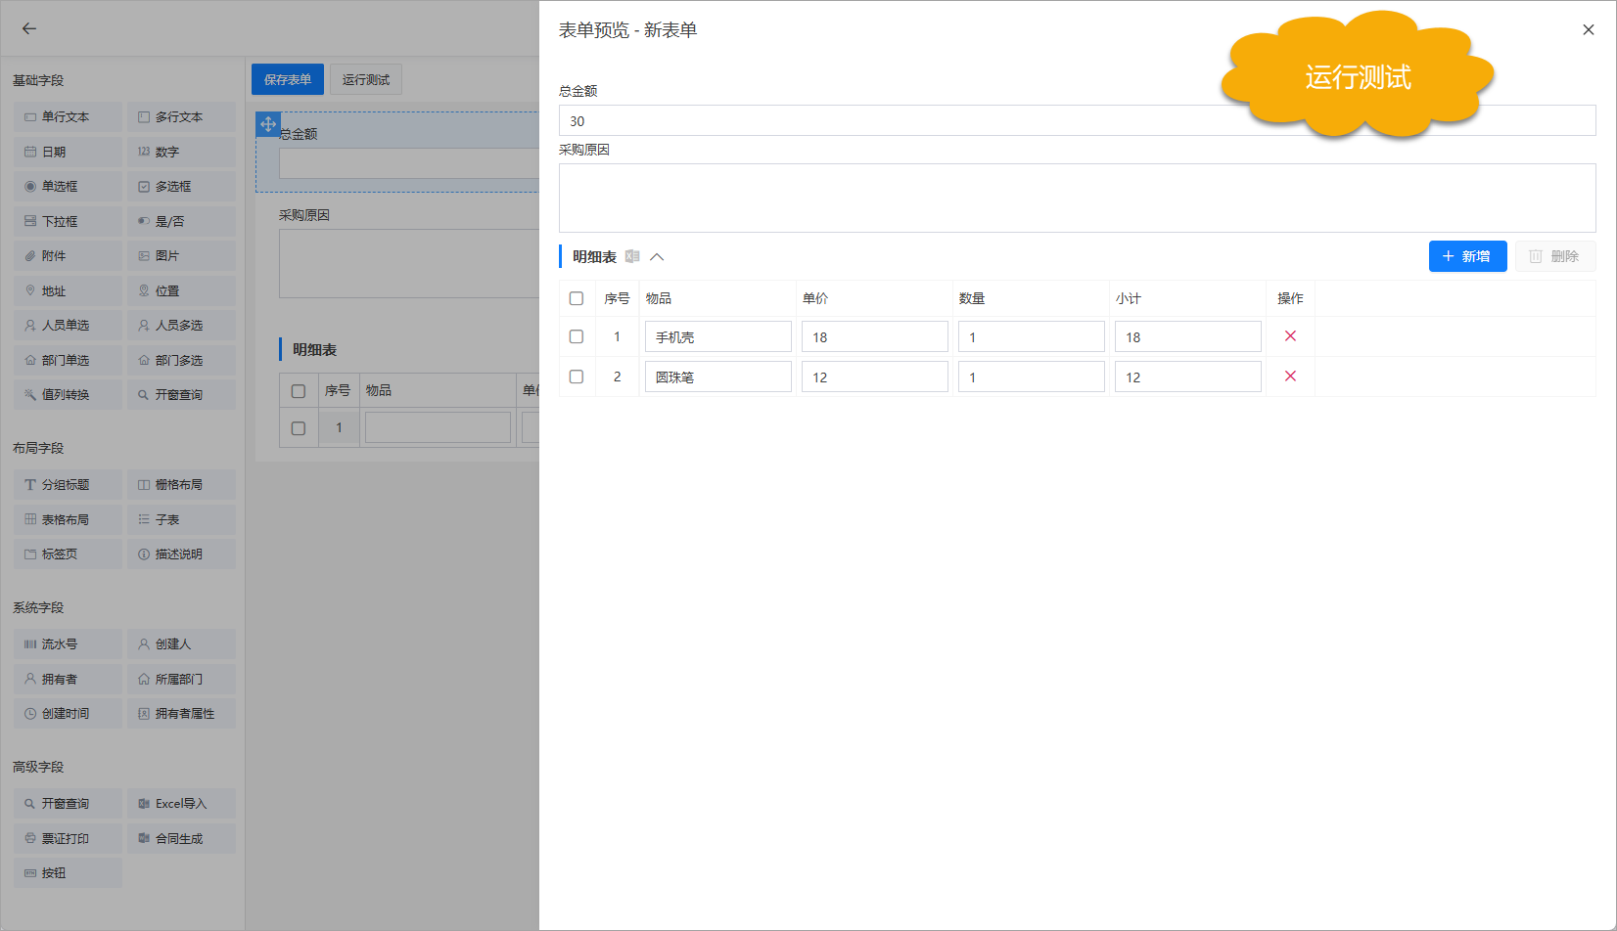The width and height of the screenshot is (1617, 931).
Task: Collapse the 明细表 section with chevron
Action: pyautogui.click(x=657, y=257)
